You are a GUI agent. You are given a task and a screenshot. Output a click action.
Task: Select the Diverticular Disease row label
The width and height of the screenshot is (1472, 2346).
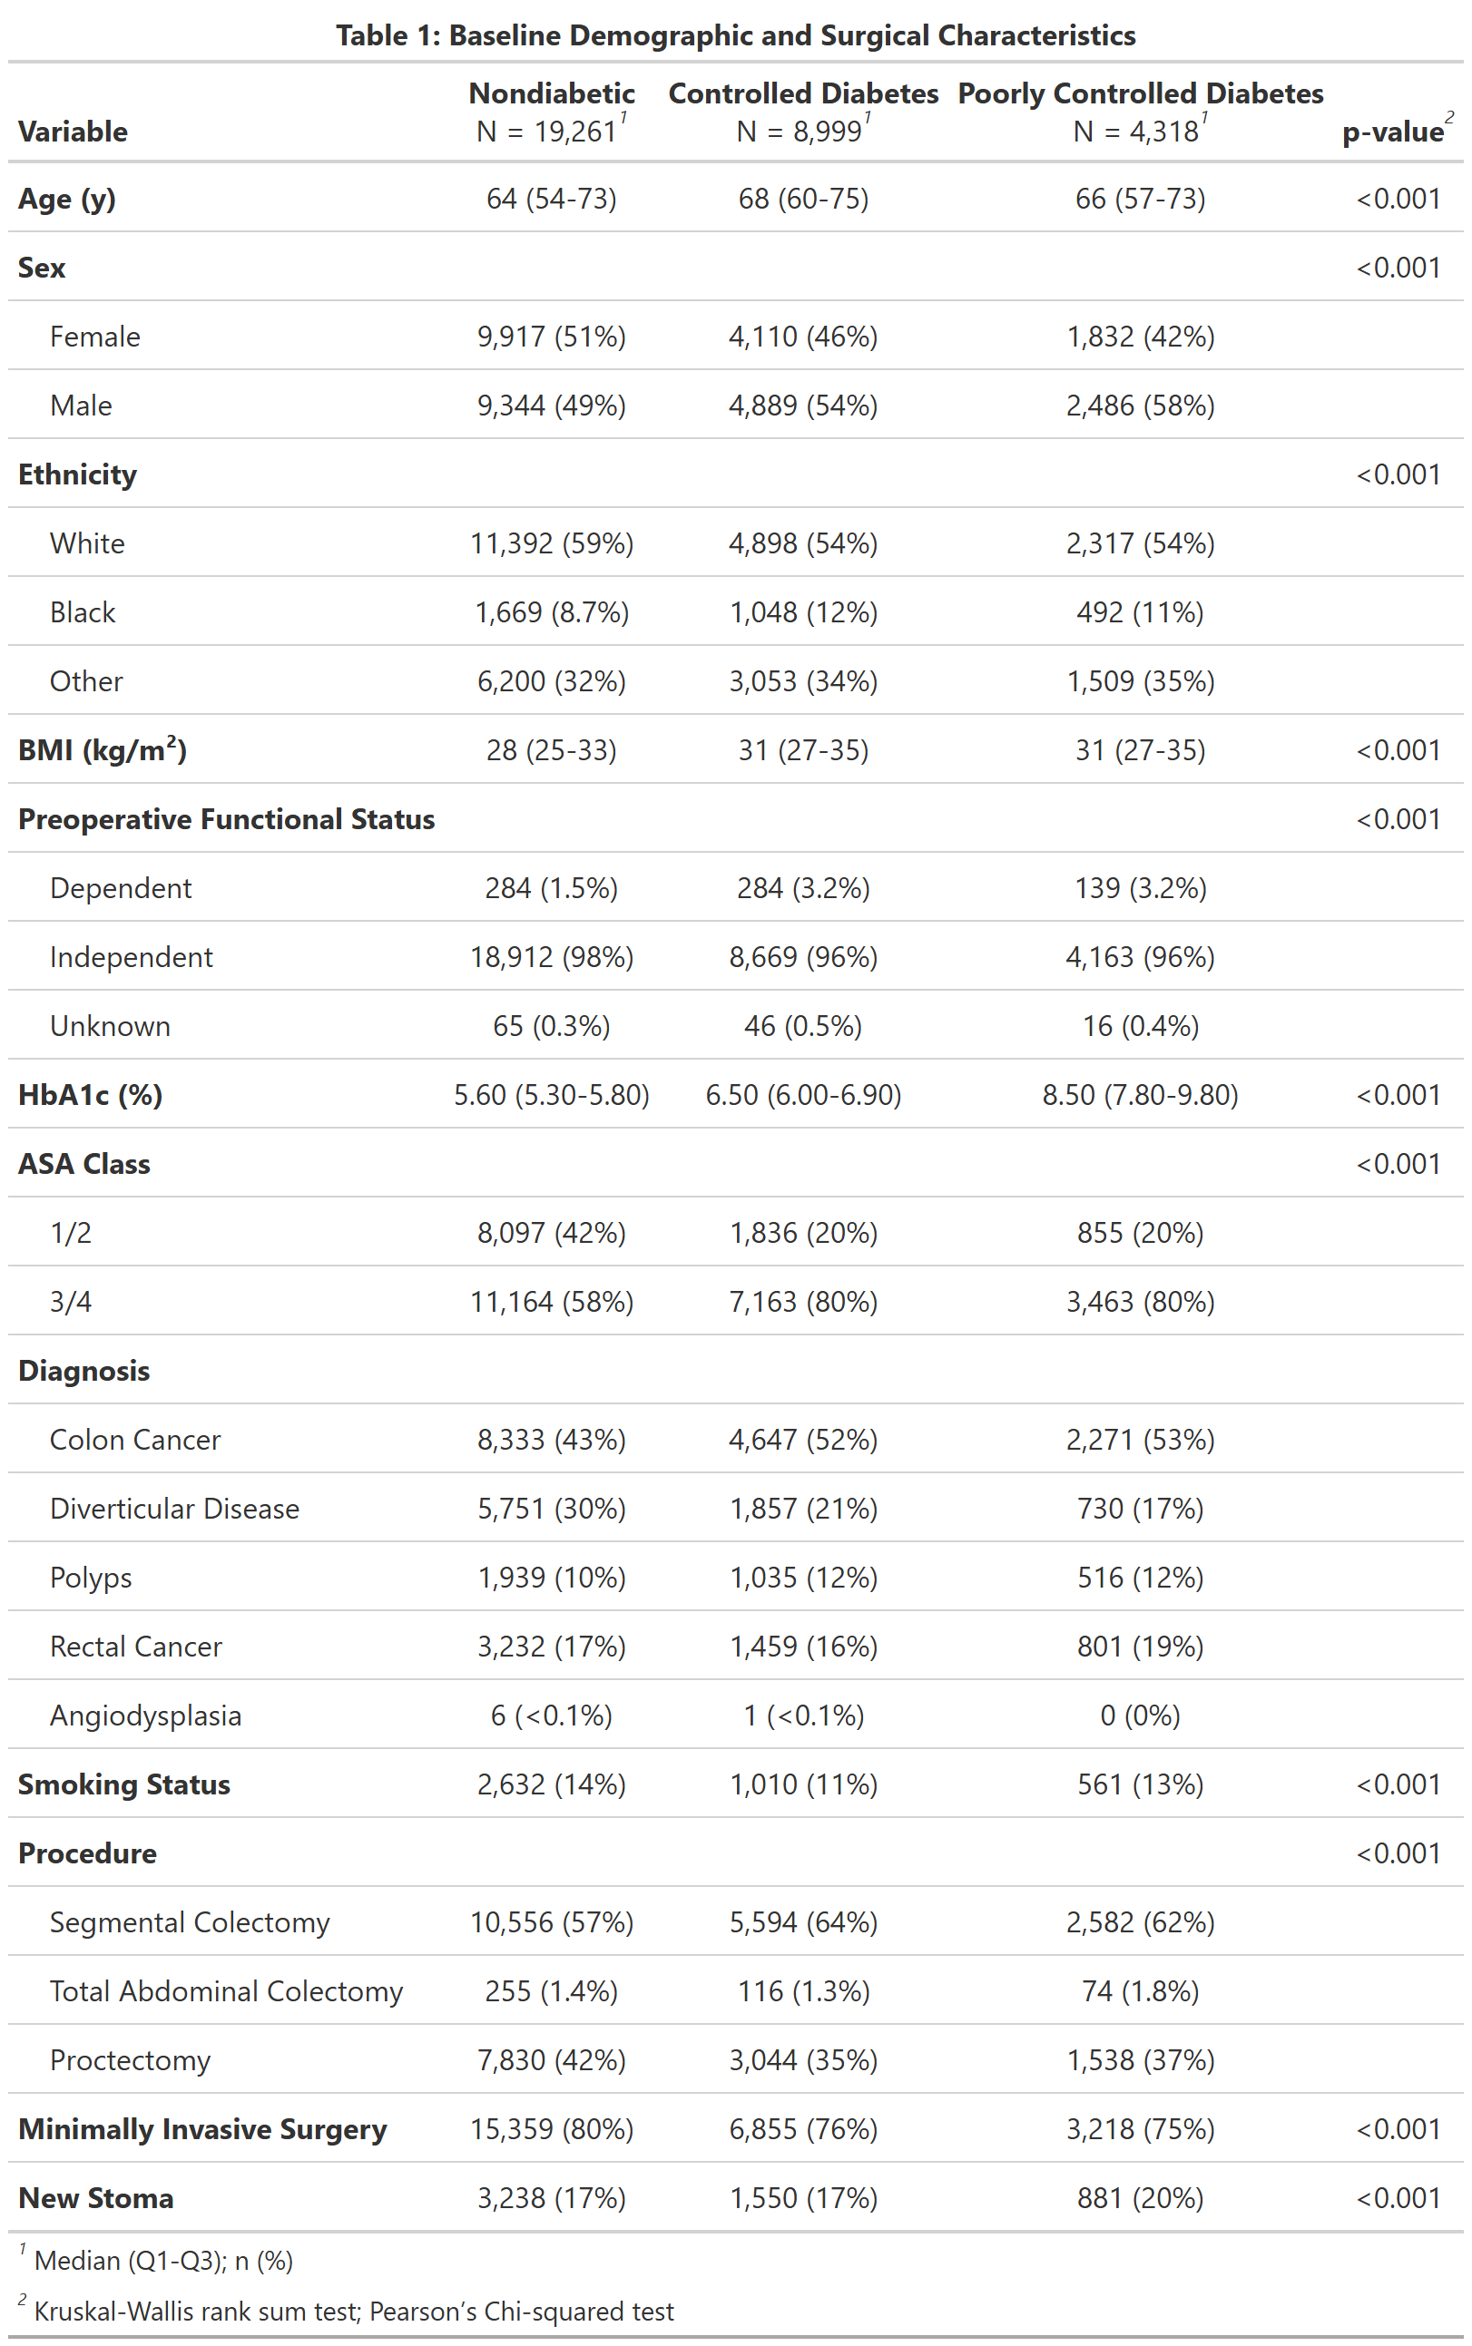174,1509
